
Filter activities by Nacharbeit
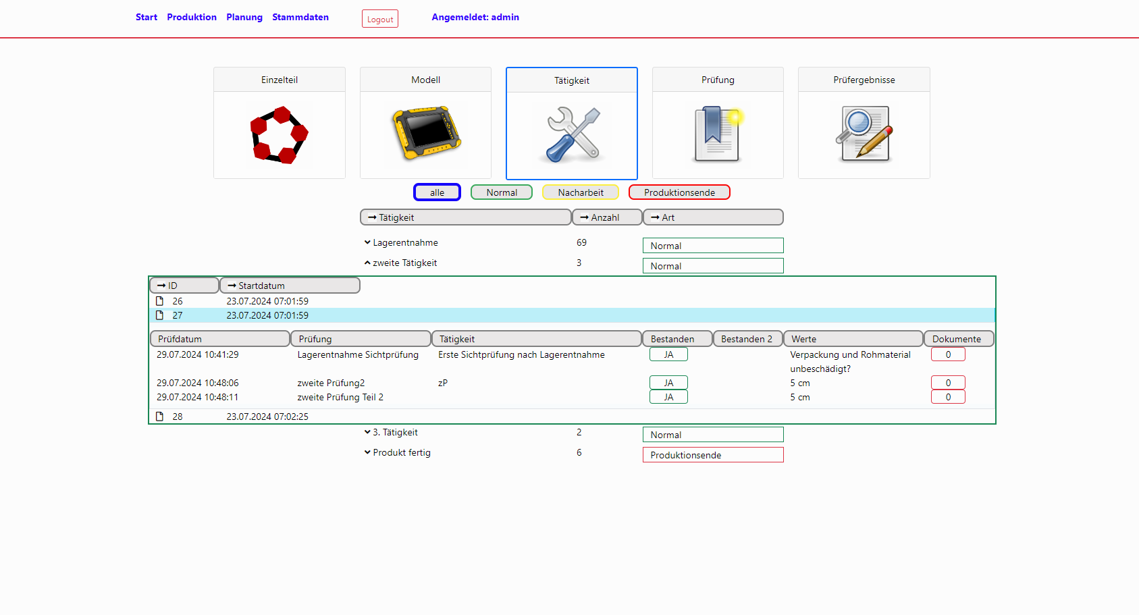pyautogui.click(x=580, y=192)
